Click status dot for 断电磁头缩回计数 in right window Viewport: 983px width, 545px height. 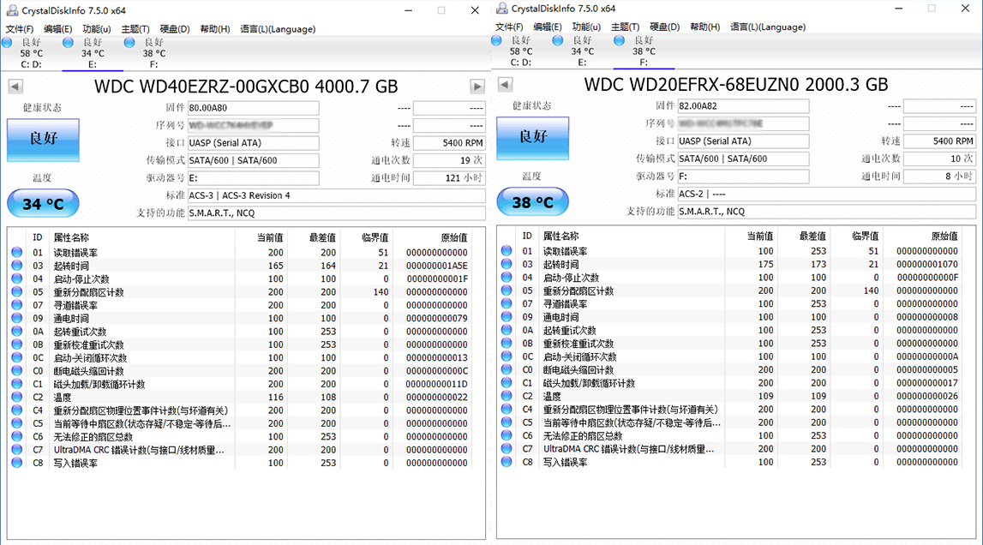506,369
